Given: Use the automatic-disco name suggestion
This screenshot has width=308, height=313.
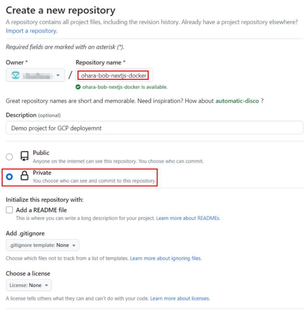Looking at the screenshot, I should coord(237,101).
